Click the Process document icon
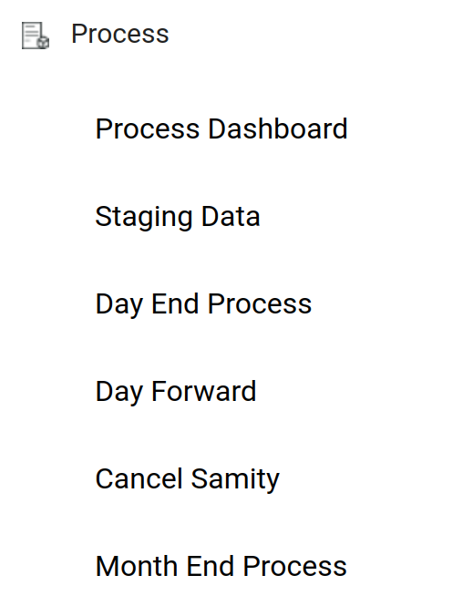Viewport: 473px width, 606px height. [x=36, y=36]
